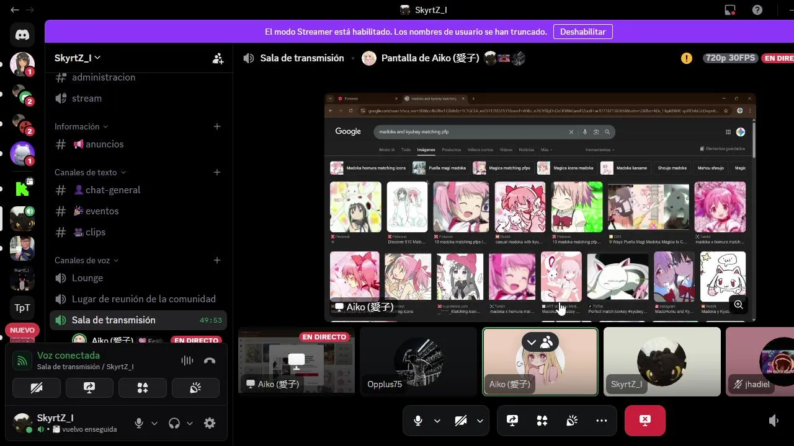Deafen with headphones icon in user panel

pos(174,423)
